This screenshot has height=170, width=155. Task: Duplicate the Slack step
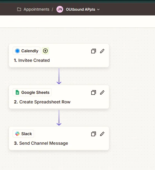(94, 134)
